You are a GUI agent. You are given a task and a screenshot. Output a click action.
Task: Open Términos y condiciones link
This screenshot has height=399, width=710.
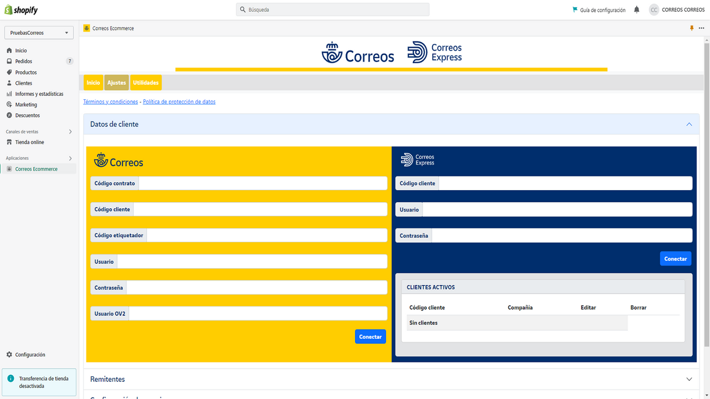click(x=110, y=102)
